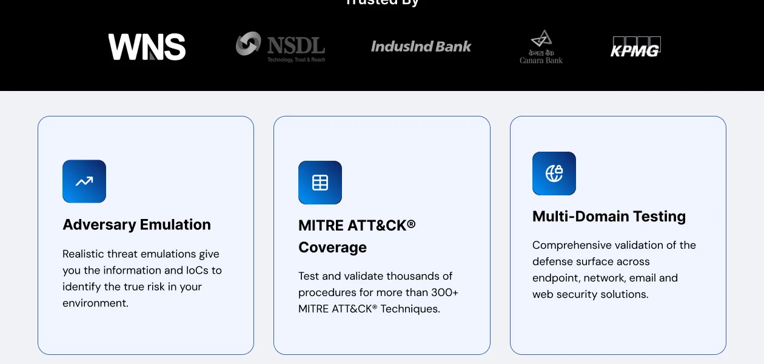764x364 pixels.
Task: Open the KPMG logo
Action: (635, 47)
